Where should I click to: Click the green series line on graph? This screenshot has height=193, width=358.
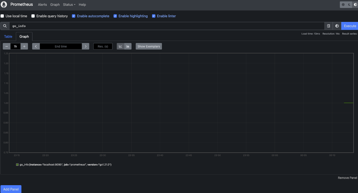(x=349, y=103)
